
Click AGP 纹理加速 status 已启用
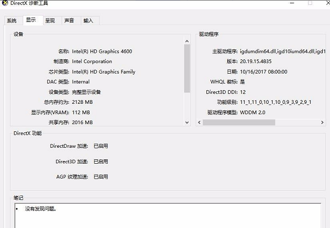pyautogui.click(x=101, y=177)
